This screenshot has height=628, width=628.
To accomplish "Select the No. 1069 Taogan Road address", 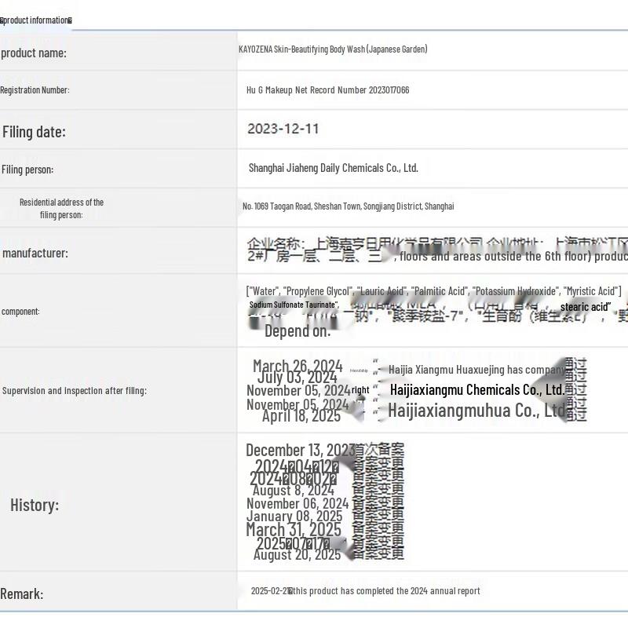I will point(348,206).
